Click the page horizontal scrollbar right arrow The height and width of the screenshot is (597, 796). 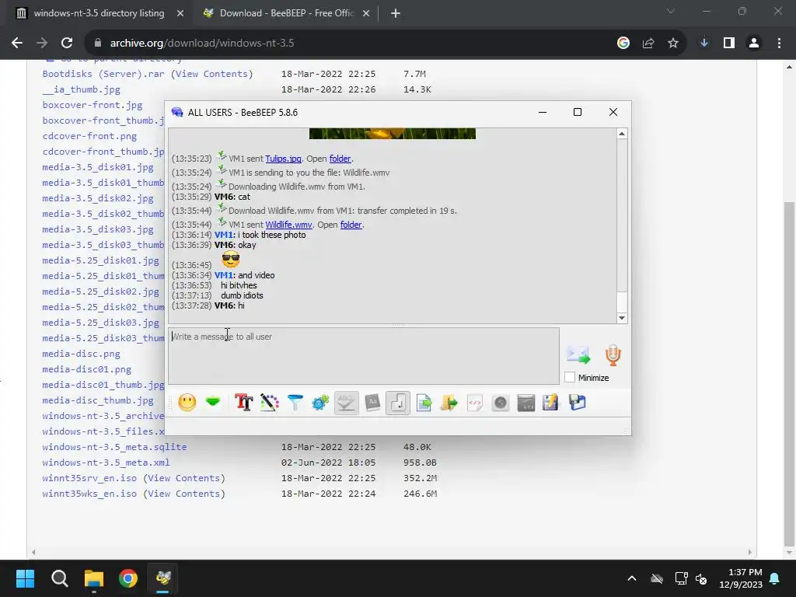click(x=750, y=553)
